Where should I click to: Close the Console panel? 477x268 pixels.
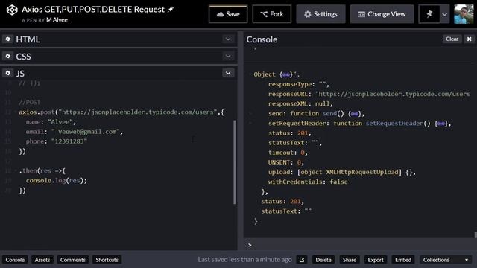(x=469, y=39)
